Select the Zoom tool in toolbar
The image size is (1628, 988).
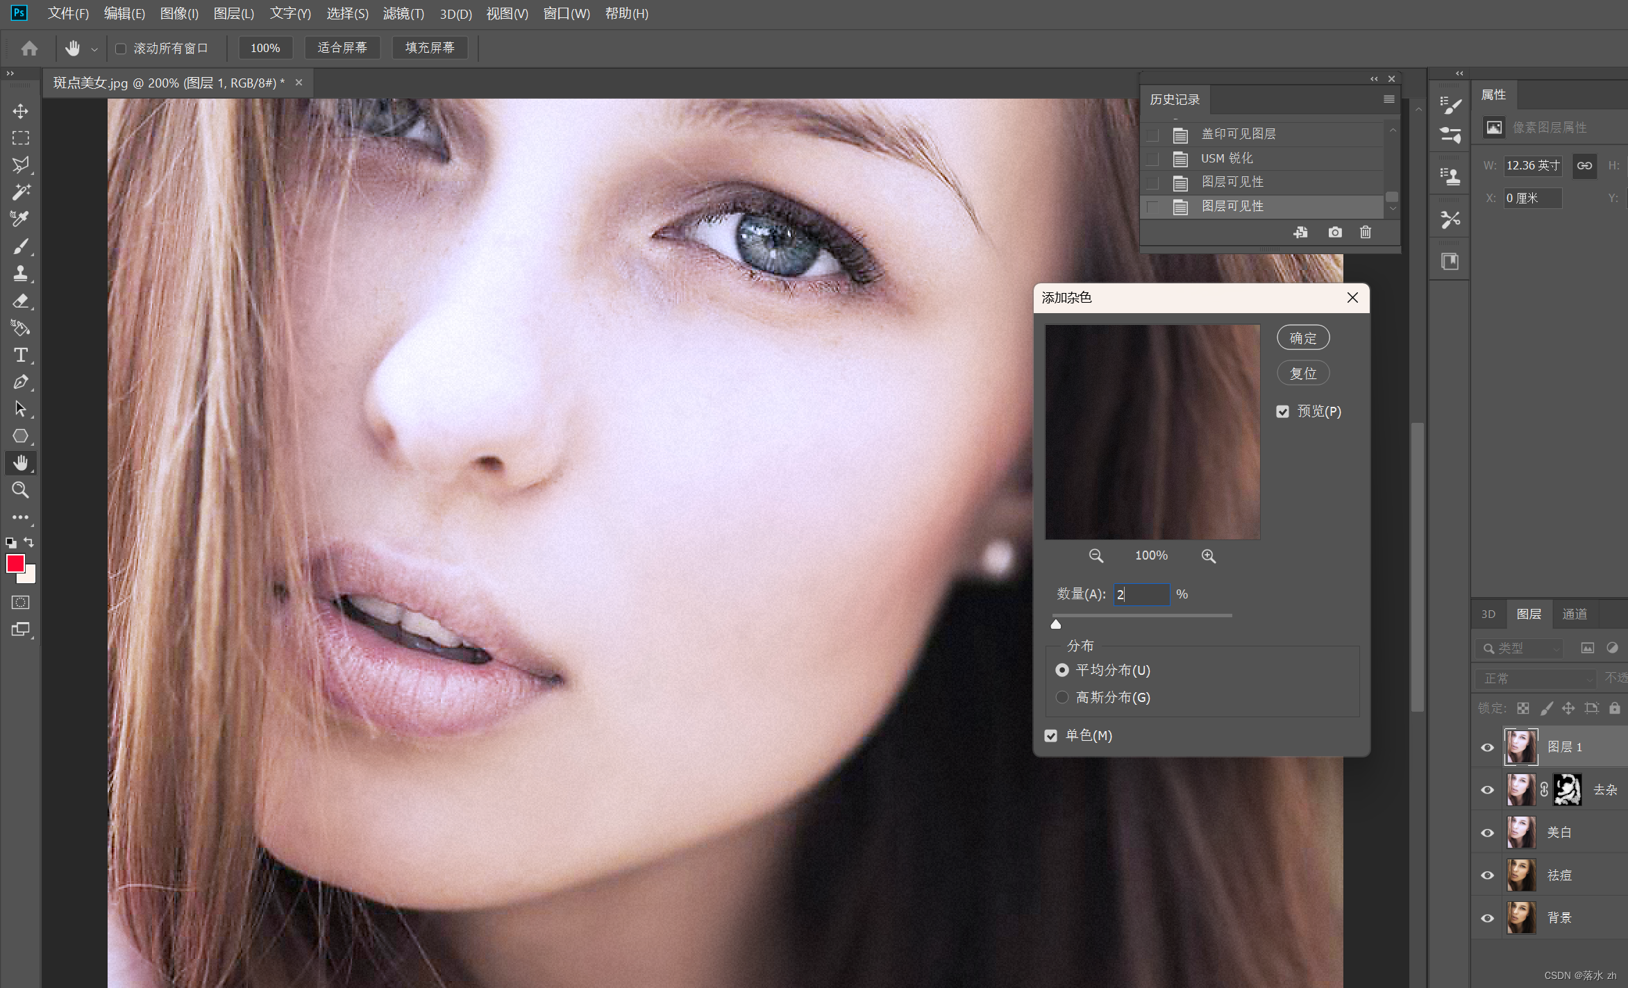click(x=21, y=490)
